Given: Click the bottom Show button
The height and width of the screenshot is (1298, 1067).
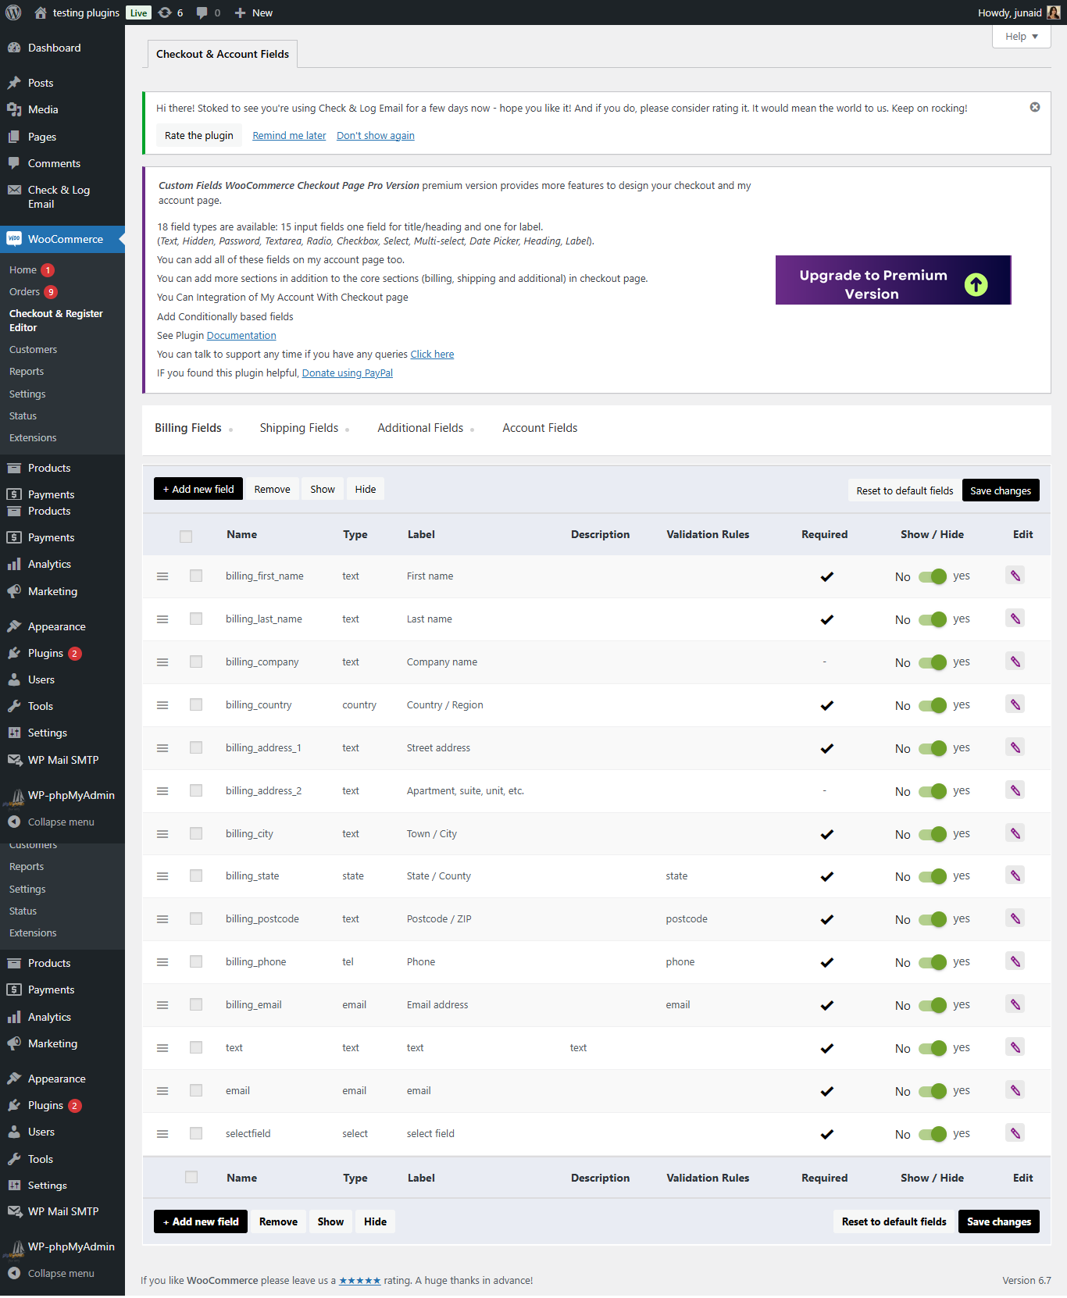Looking at the screenshot, I should (x=330, y=1221).
